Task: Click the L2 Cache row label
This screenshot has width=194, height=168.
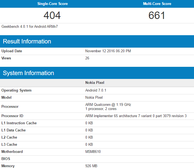Action: tap(9, 137)
